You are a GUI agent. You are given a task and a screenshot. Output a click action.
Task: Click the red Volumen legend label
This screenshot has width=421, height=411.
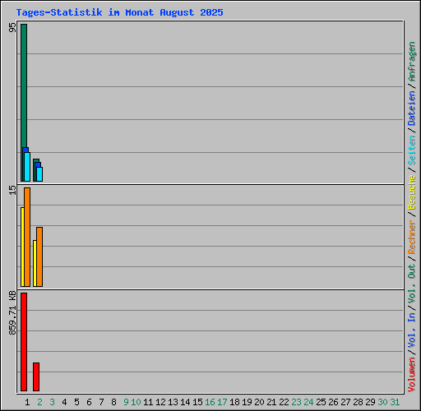pyautogui.click(x=412, y=374)
